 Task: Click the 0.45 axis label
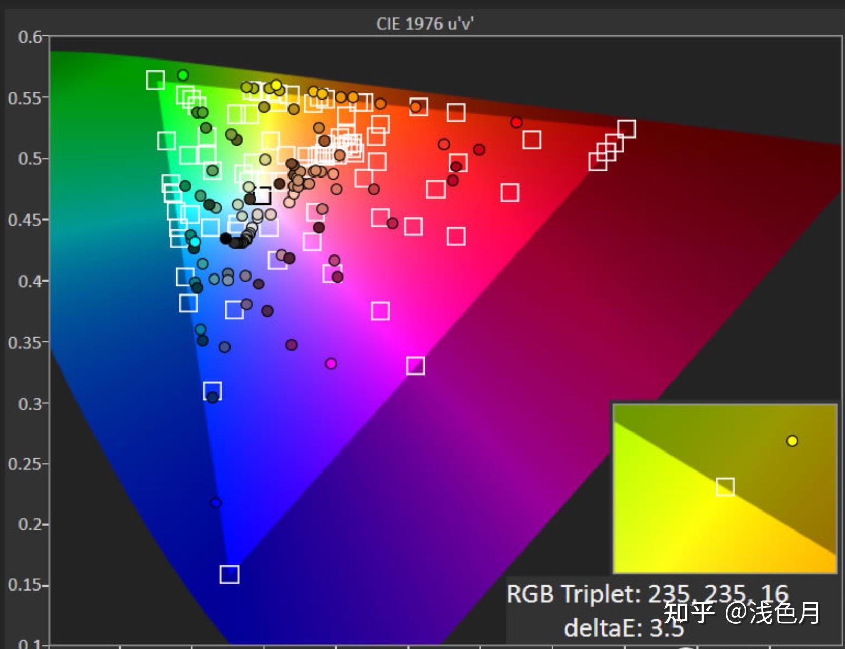(x=25, y=220)
